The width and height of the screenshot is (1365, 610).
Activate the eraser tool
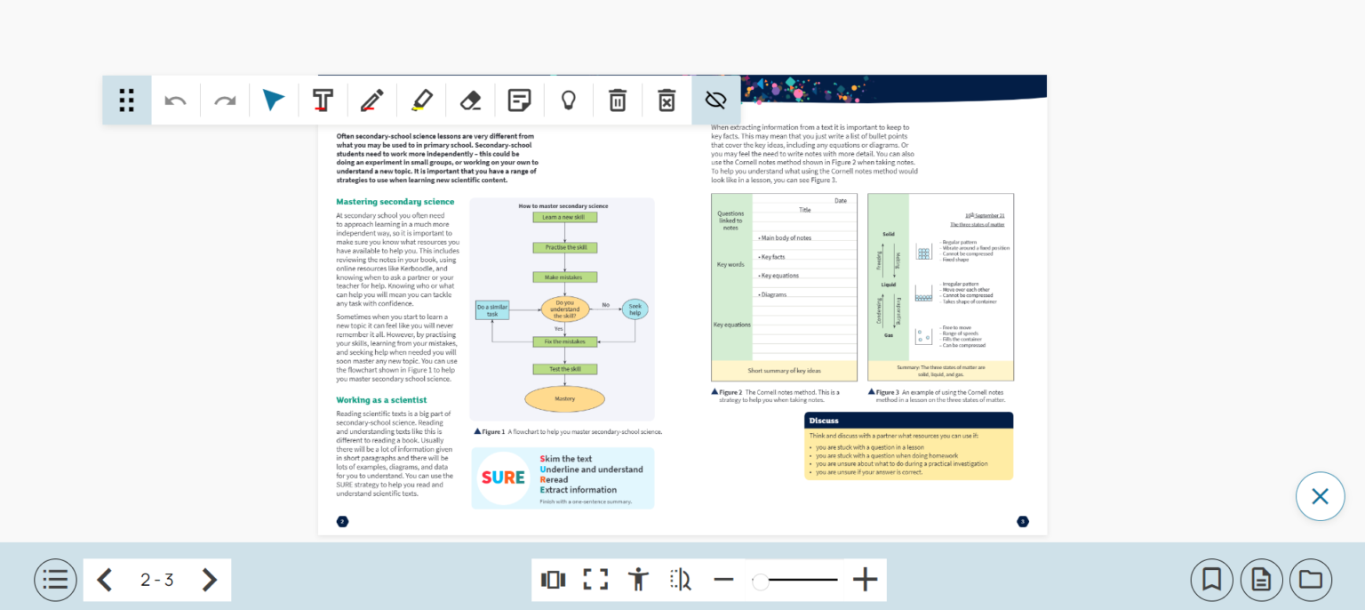coord(470,100)
